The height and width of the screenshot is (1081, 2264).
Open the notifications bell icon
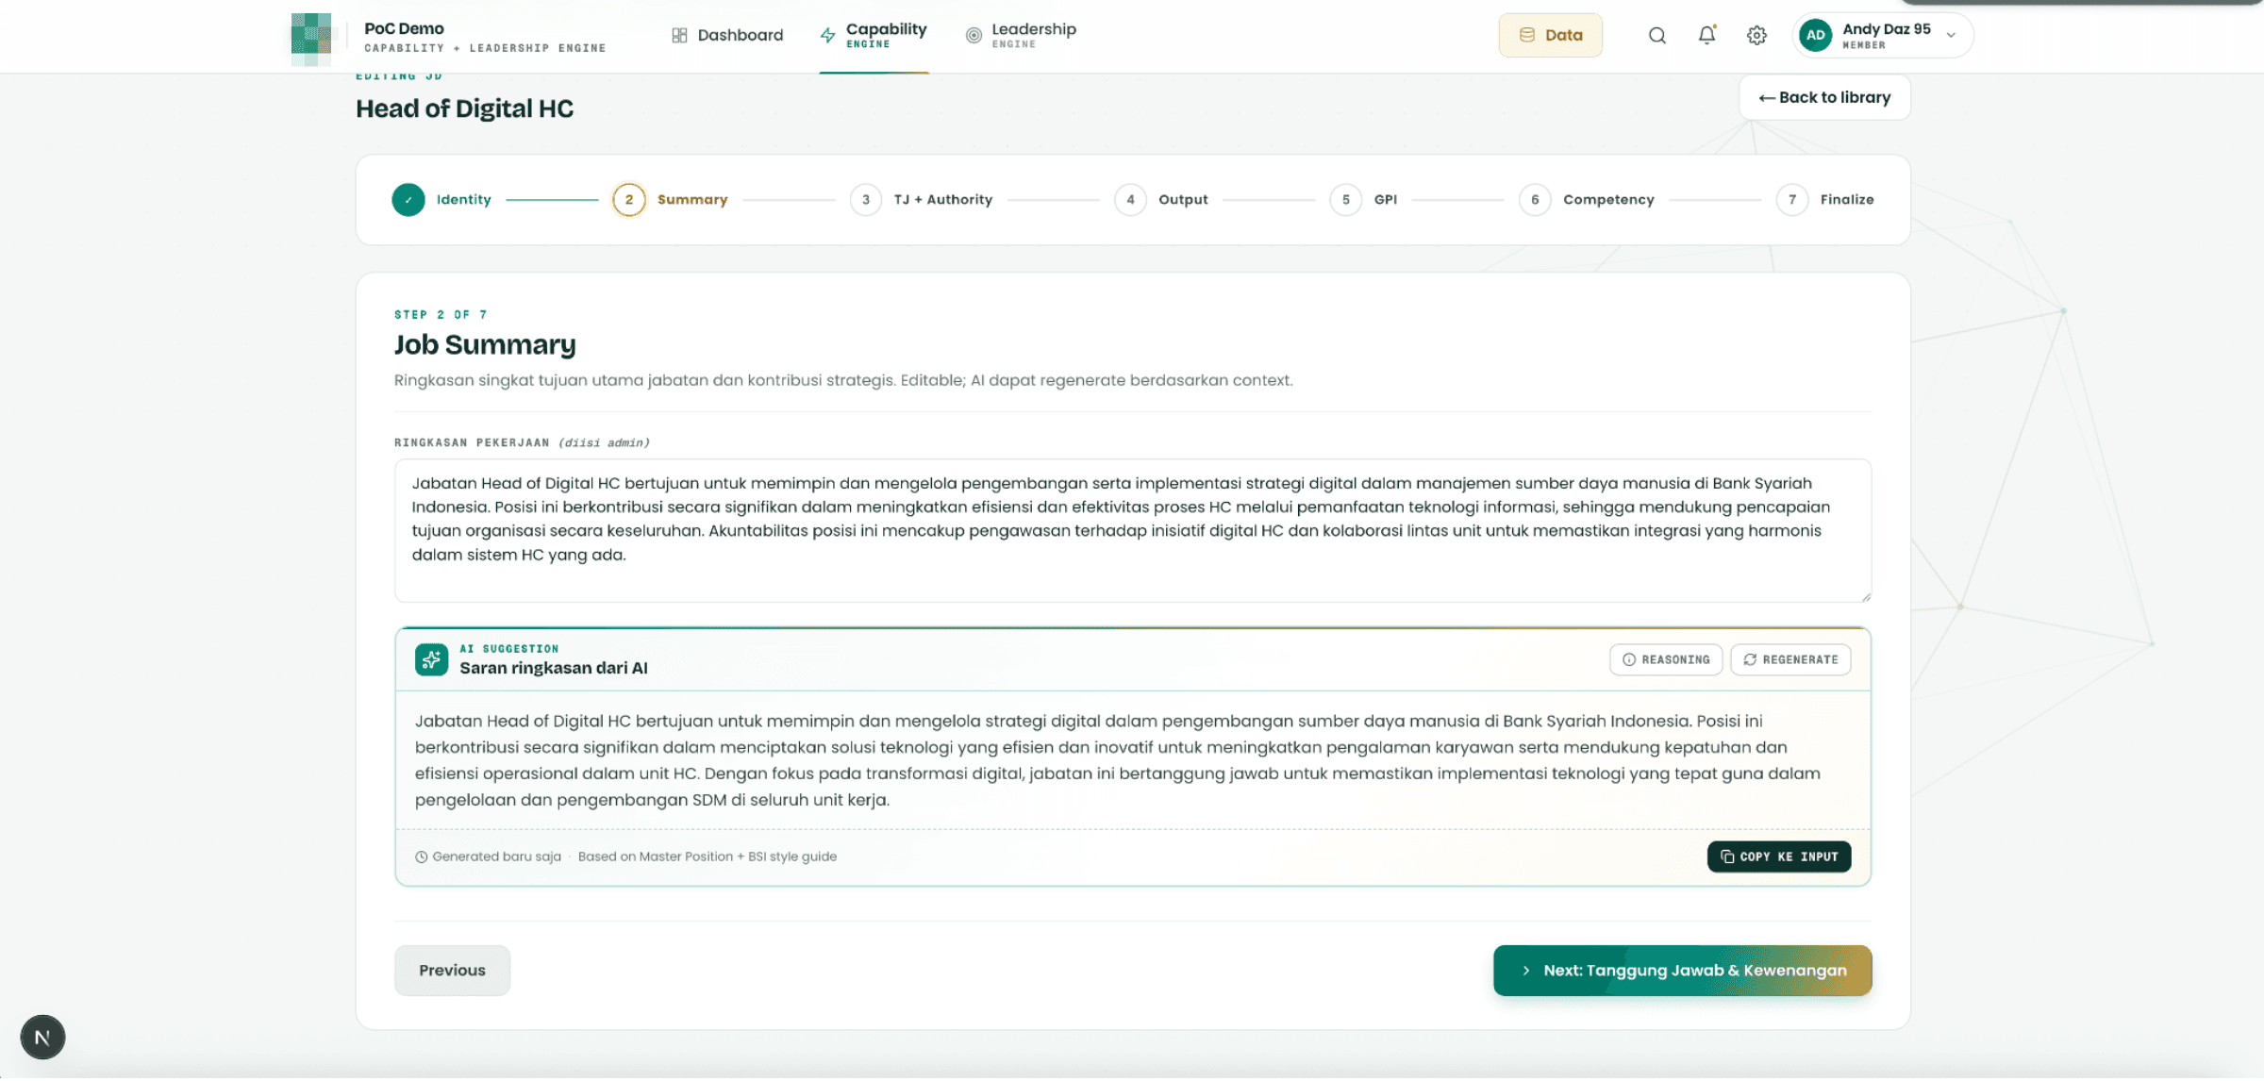pos(1706,36)
